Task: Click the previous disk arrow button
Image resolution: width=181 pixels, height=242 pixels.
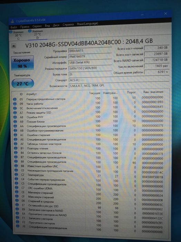Action: [13, 46]
